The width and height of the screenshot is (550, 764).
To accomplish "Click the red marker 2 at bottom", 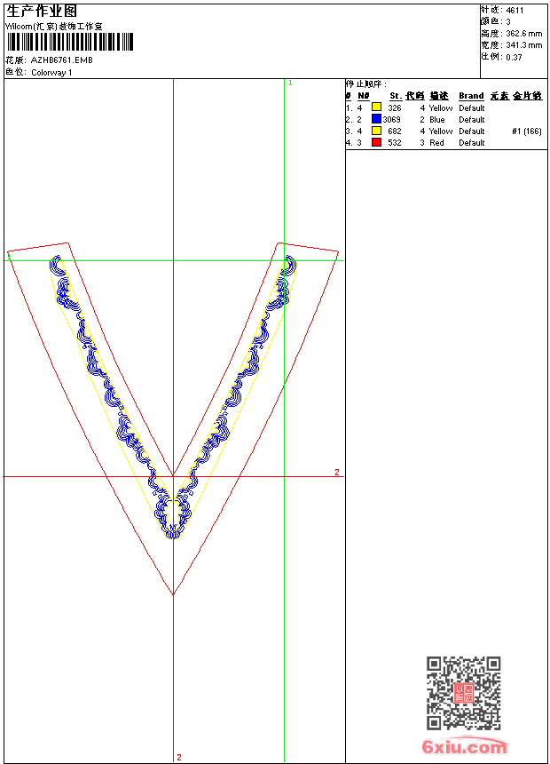I will (x=178, y=757).
